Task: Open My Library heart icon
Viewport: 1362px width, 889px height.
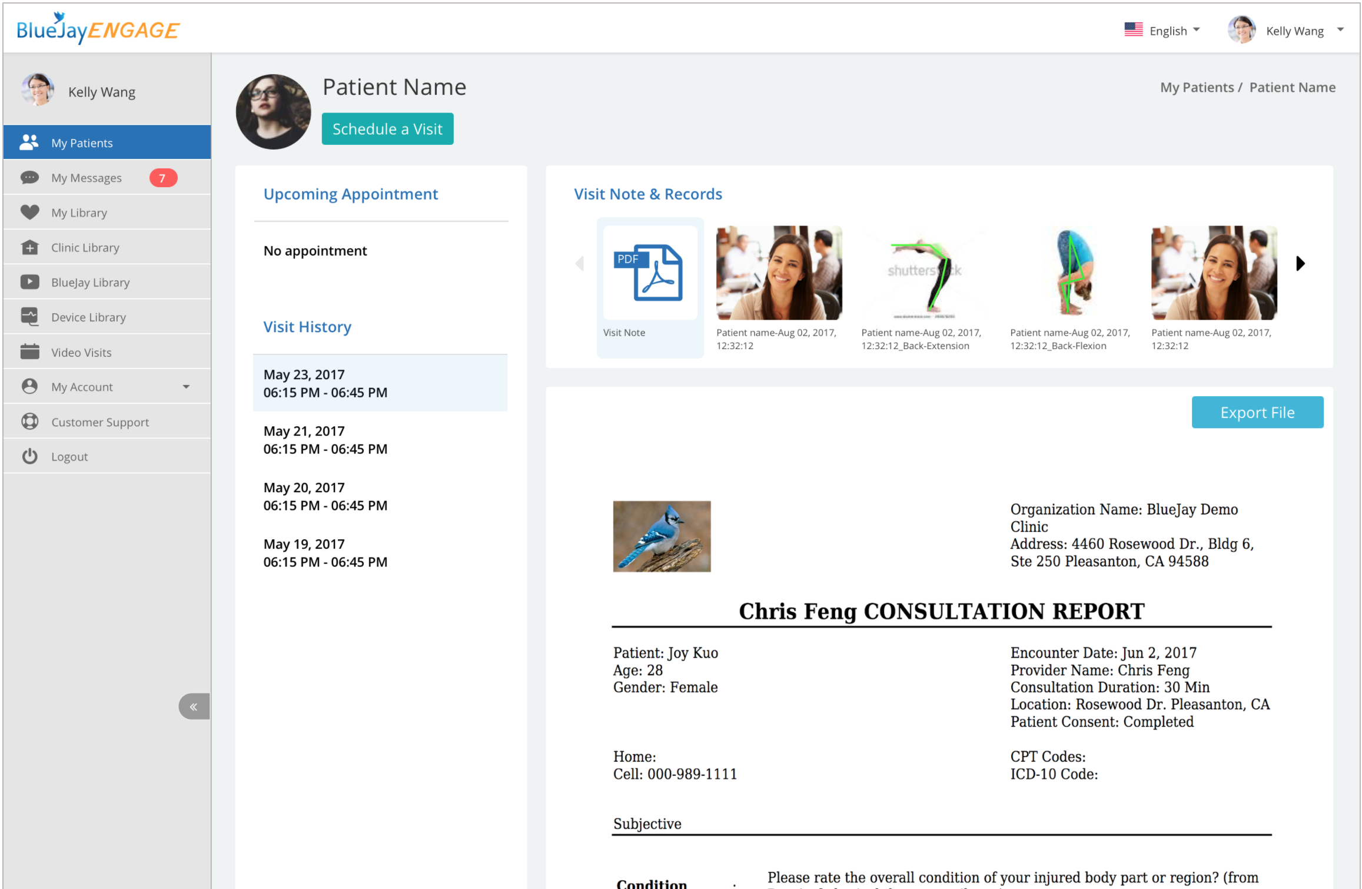Action: tap(29, 213)
